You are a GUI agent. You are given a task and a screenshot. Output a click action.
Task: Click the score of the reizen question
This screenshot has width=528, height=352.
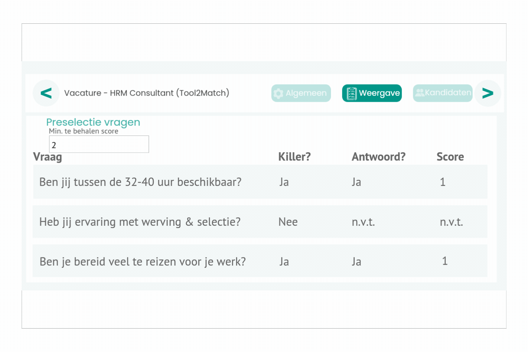click(445, 261)
